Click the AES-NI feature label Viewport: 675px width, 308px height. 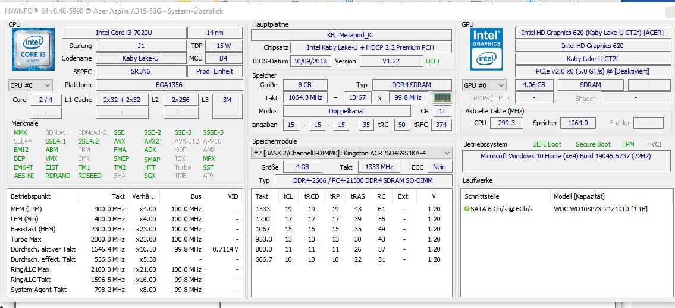23,176
